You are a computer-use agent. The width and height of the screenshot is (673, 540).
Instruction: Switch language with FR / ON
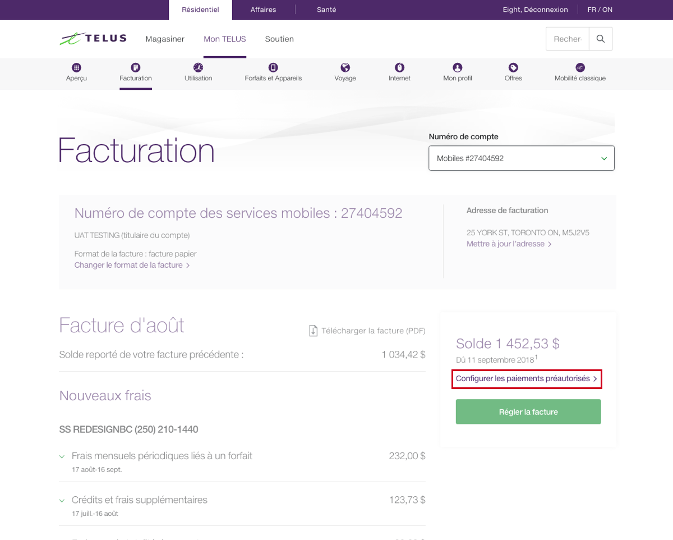coord(600,10)
